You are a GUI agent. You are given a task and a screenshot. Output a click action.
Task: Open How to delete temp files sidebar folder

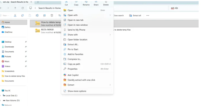tap(14, 76)
